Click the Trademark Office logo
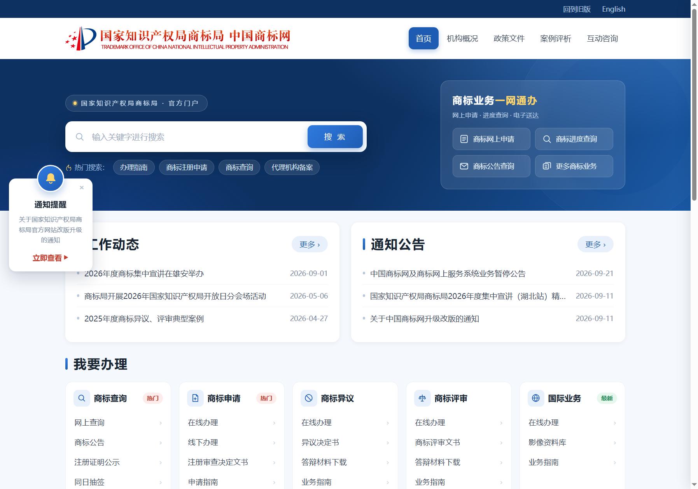The height and width of the screenshot is (489, 698). pos(178,38)
